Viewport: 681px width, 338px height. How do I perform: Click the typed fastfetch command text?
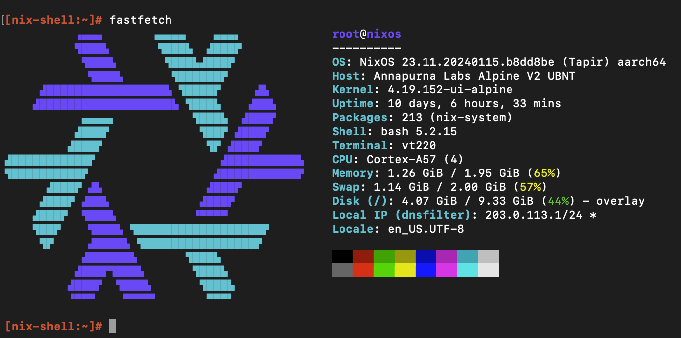tap(140, 20)
